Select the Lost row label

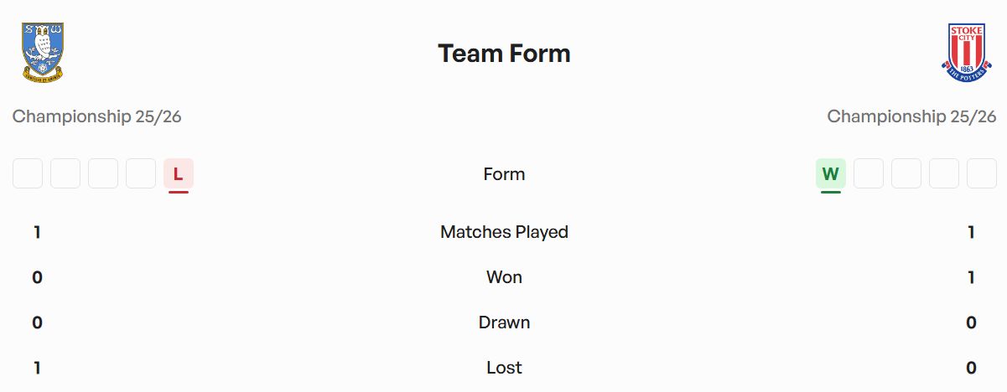pyautogui.click(x=504, y=368)
